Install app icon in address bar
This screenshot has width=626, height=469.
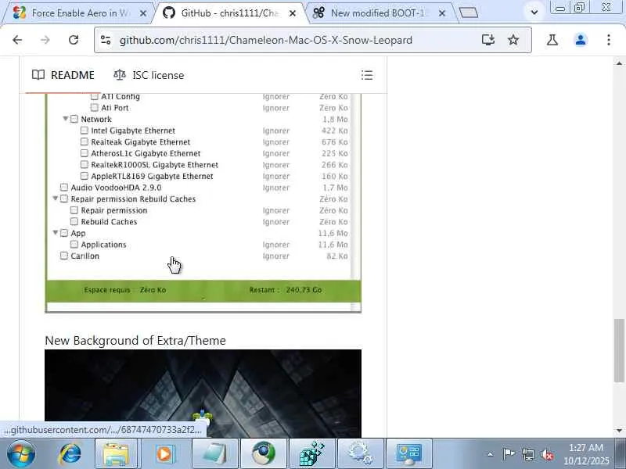(487, 40)
